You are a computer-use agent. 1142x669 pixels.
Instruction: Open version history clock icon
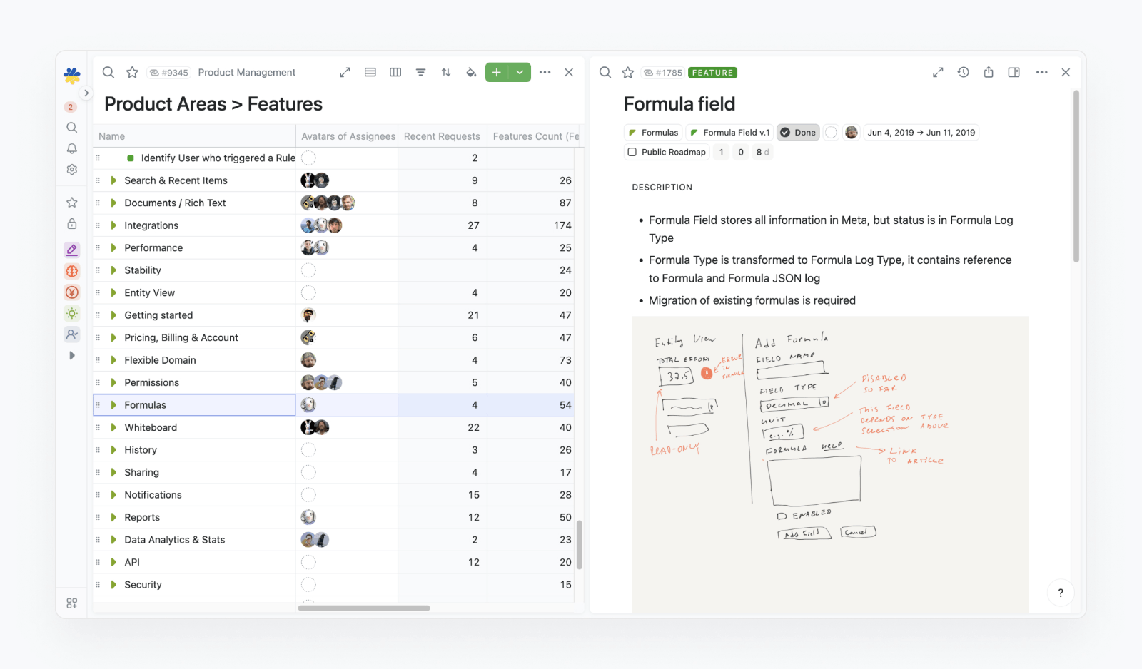963,73
